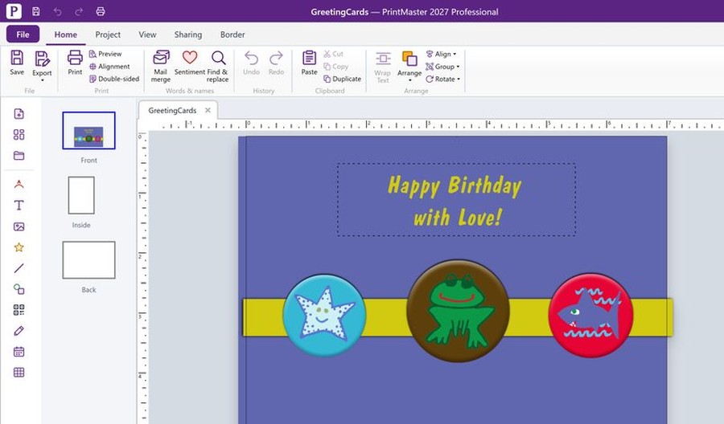Open Print Preview
724x424 pixels.
105,54
